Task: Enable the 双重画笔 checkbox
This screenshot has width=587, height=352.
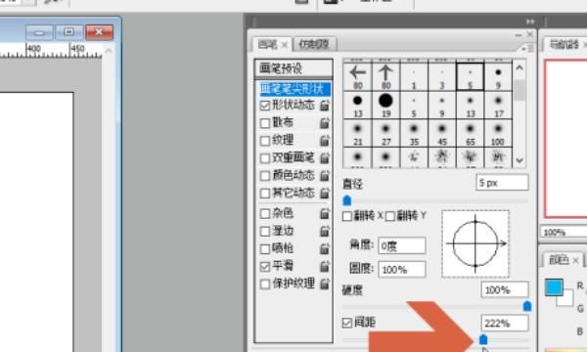Action: coord(265,158)
